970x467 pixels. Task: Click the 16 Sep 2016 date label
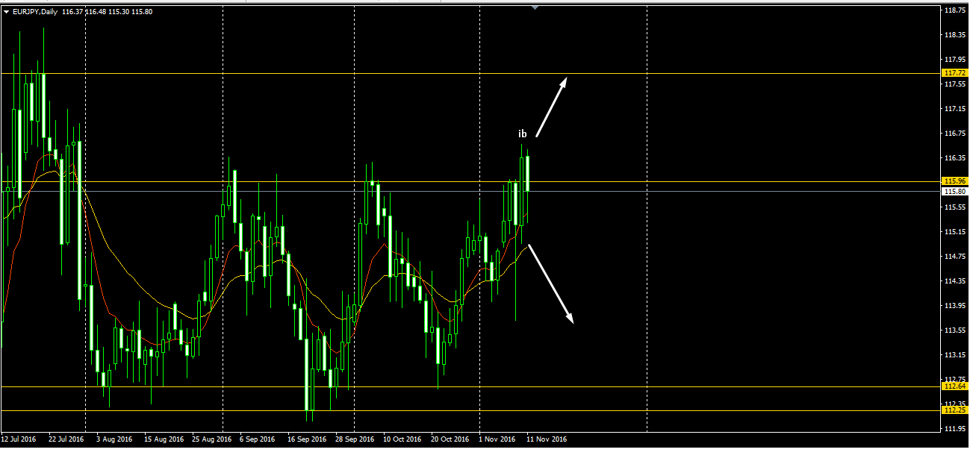(307, 439)
